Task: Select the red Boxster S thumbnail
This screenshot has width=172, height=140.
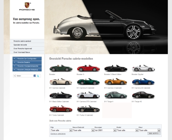Action: pos(88,68)
